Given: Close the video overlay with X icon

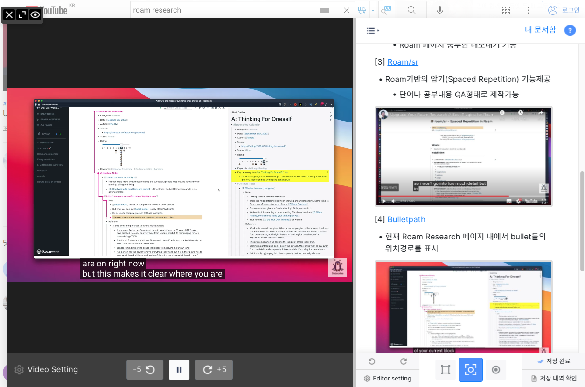Looking at the screenshot, I should click(x=9, y=14).
